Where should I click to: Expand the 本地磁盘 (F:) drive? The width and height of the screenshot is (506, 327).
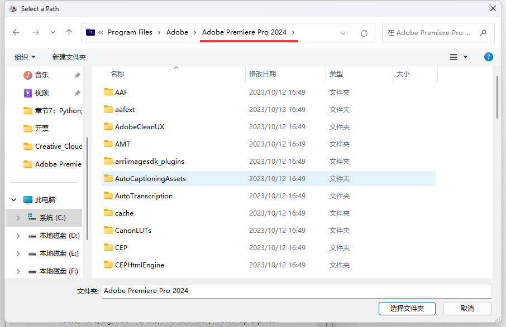click(x=18, y=272)
